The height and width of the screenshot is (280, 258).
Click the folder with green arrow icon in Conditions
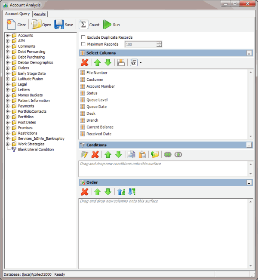pyautogui.click(x=155, y=155)
